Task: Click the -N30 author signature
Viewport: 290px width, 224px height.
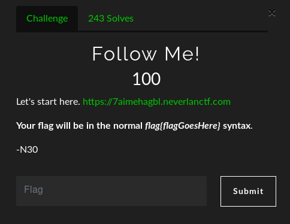Action: click(x=27, y=150)
